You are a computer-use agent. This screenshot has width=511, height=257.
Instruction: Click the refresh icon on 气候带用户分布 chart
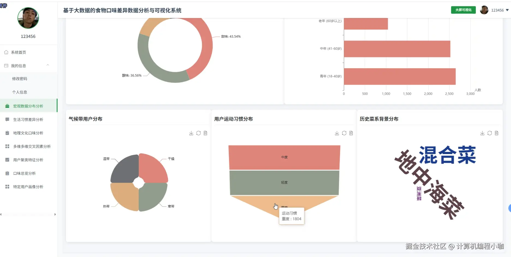(198, 133)
